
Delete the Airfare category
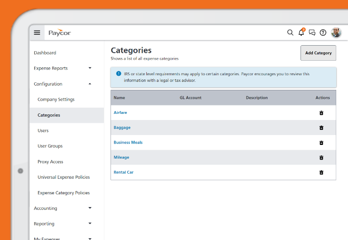click(321, 113)
